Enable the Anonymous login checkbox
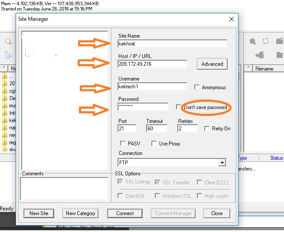Screen dimensions: 284x232 (x=197, y=87)
